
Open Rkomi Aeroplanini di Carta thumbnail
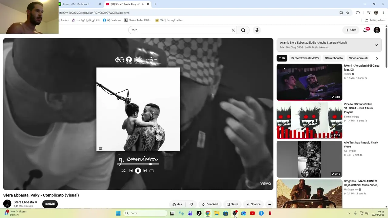[309, 82]
